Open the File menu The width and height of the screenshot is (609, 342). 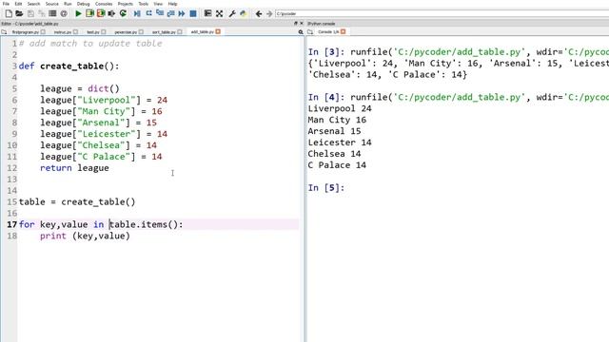6,4
